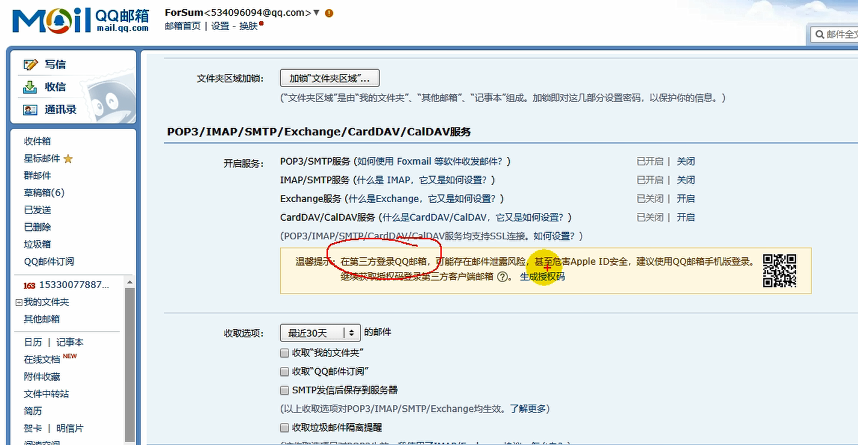
Task: Click Foxmail help link in POP3/SMTP row
Action: tap(432, 161)
